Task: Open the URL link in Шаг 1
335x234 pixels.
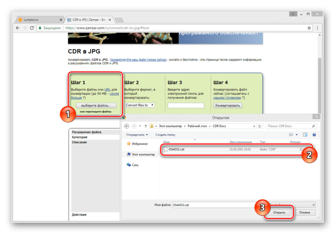Action: click(107, 89)
